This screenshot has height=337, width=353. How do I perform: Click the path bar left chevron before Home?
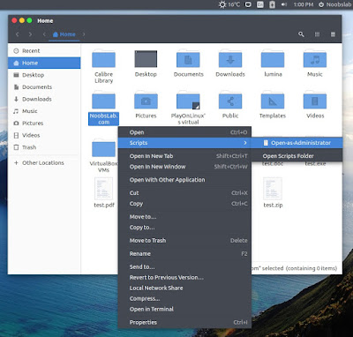44,34
